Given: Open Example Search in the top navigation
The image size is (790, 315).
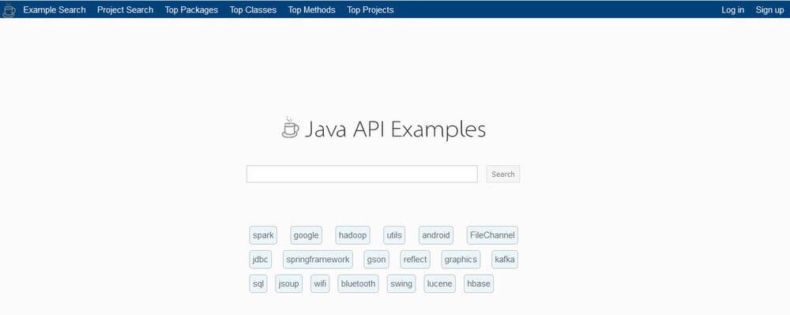Looking at the screenshot, I should point(55,9).
